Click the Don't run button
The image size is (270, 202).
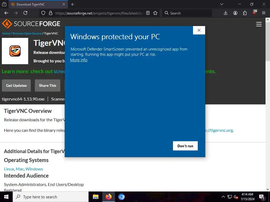pyautogui.click(x=185, y=146)
